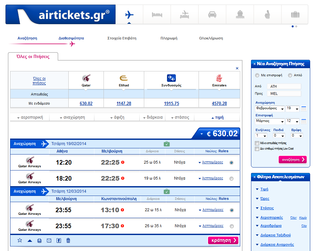Open the flight plus hotel icon
Image resolution: width=320 pixels, height=251 pixels.
pos(185,15)
